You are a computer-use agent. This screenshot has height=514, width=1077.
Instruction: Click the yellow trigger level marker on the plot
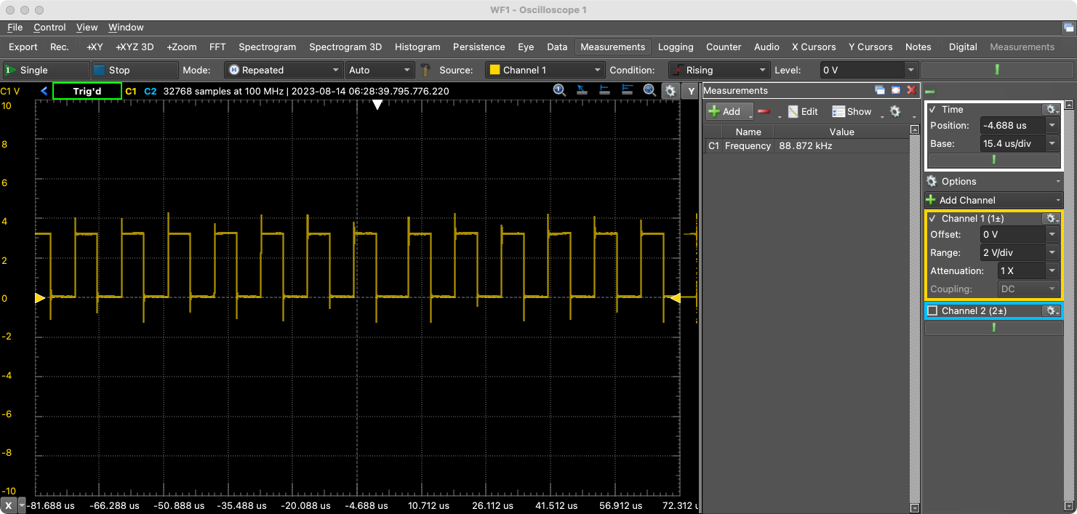click(x=40, y=297)
